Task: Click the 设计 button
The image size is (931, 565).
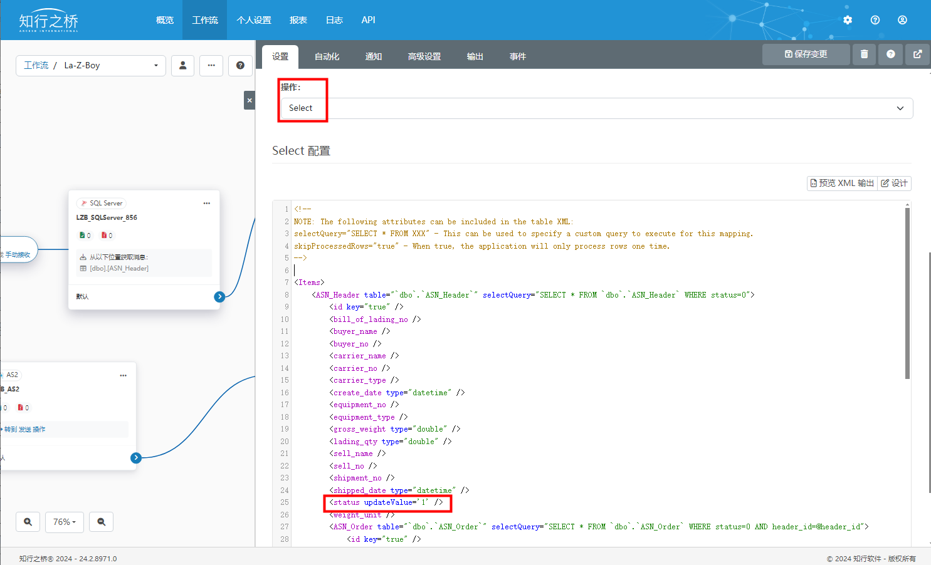Action: pos(894,183)
